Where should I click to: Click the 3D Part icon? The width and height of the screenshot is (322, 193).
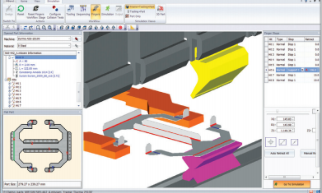point(160,10)
